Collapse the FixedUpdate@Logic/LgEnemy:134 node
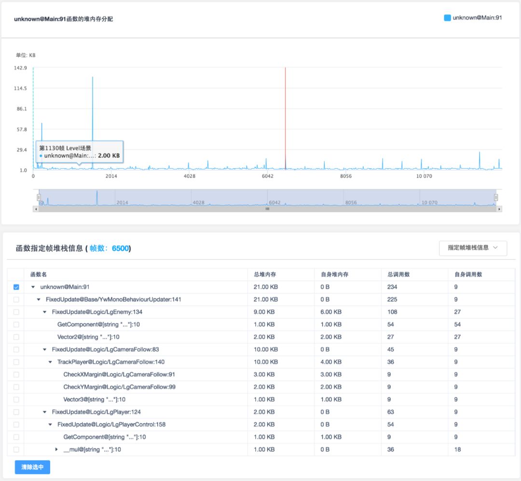 [44, 312]
